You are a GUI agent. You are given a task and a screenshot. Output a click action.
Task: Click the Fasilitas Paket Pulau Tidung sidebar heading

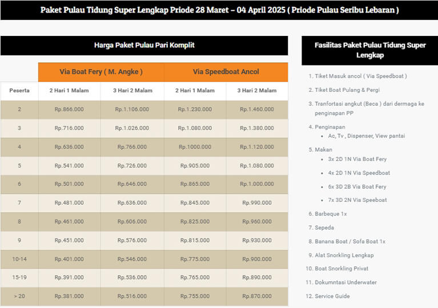click(x=370, y=50)
